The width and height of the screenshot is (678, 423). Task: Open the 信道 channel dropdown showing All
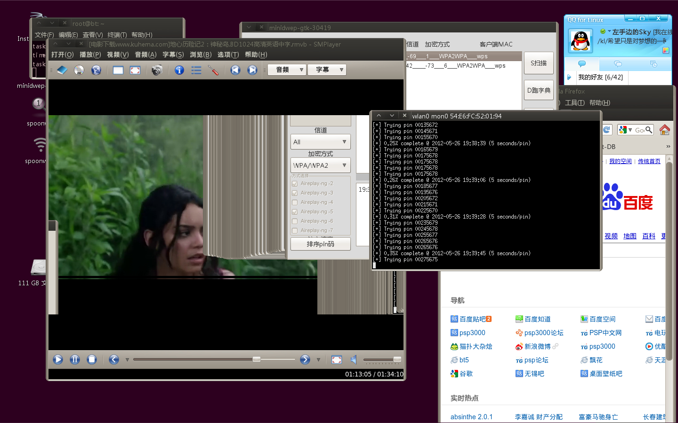coord(320,142)
